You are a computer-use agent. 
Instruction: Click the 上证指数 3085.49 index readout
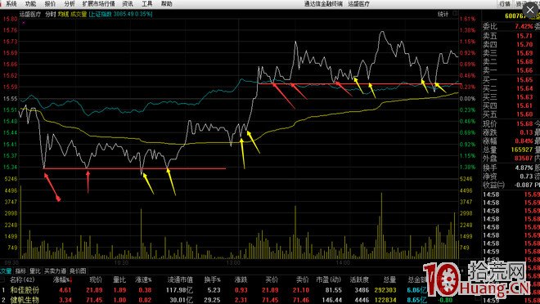120,14
